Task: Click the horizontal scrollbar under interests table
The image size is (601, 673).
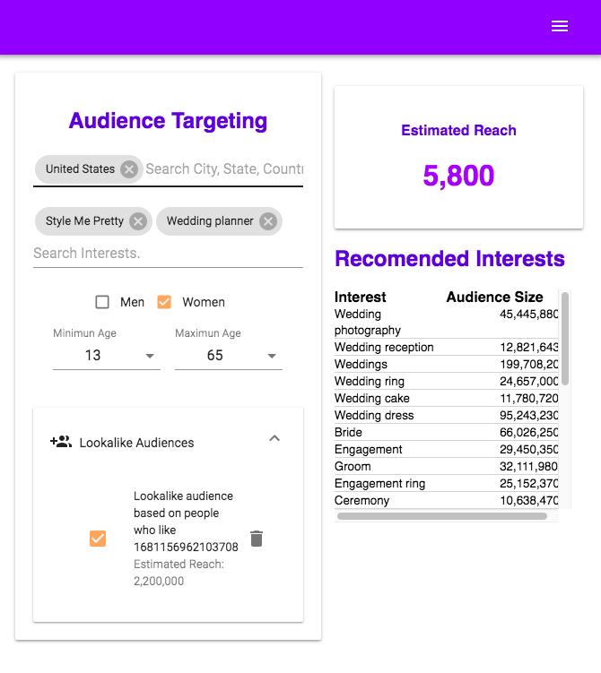Action: pos(441,516)
